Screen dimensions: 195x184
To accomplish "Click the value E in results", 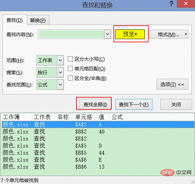I will tap(100, 160).
